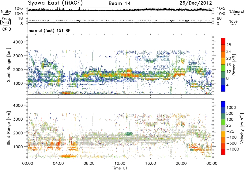Viewport: 245px width, 170px height.
Task: Click the 'normal (fast) 151 RF' text
Action: 49,30
